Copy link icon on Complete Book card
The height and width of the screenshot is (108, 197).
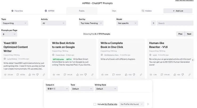tap(141, 74)
